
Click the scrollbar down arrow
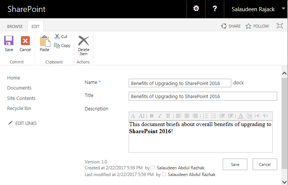(284, 182)
